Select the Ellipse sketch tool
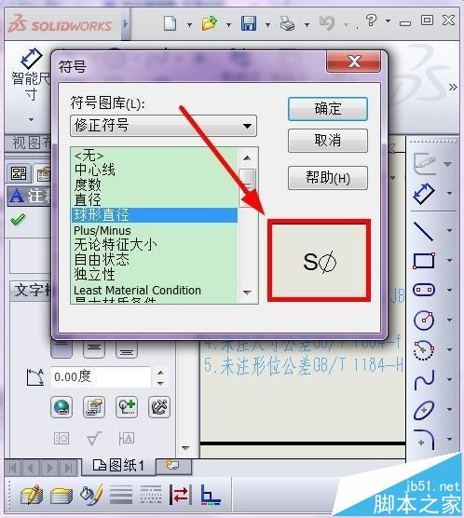This screenshot has width=464, height=518. click(x=424, y=410)
